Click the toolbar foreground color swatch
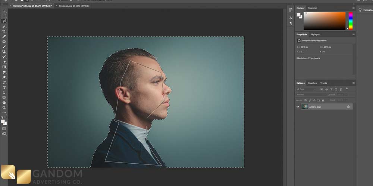373x186 pixels. click(x=3, y=122)
